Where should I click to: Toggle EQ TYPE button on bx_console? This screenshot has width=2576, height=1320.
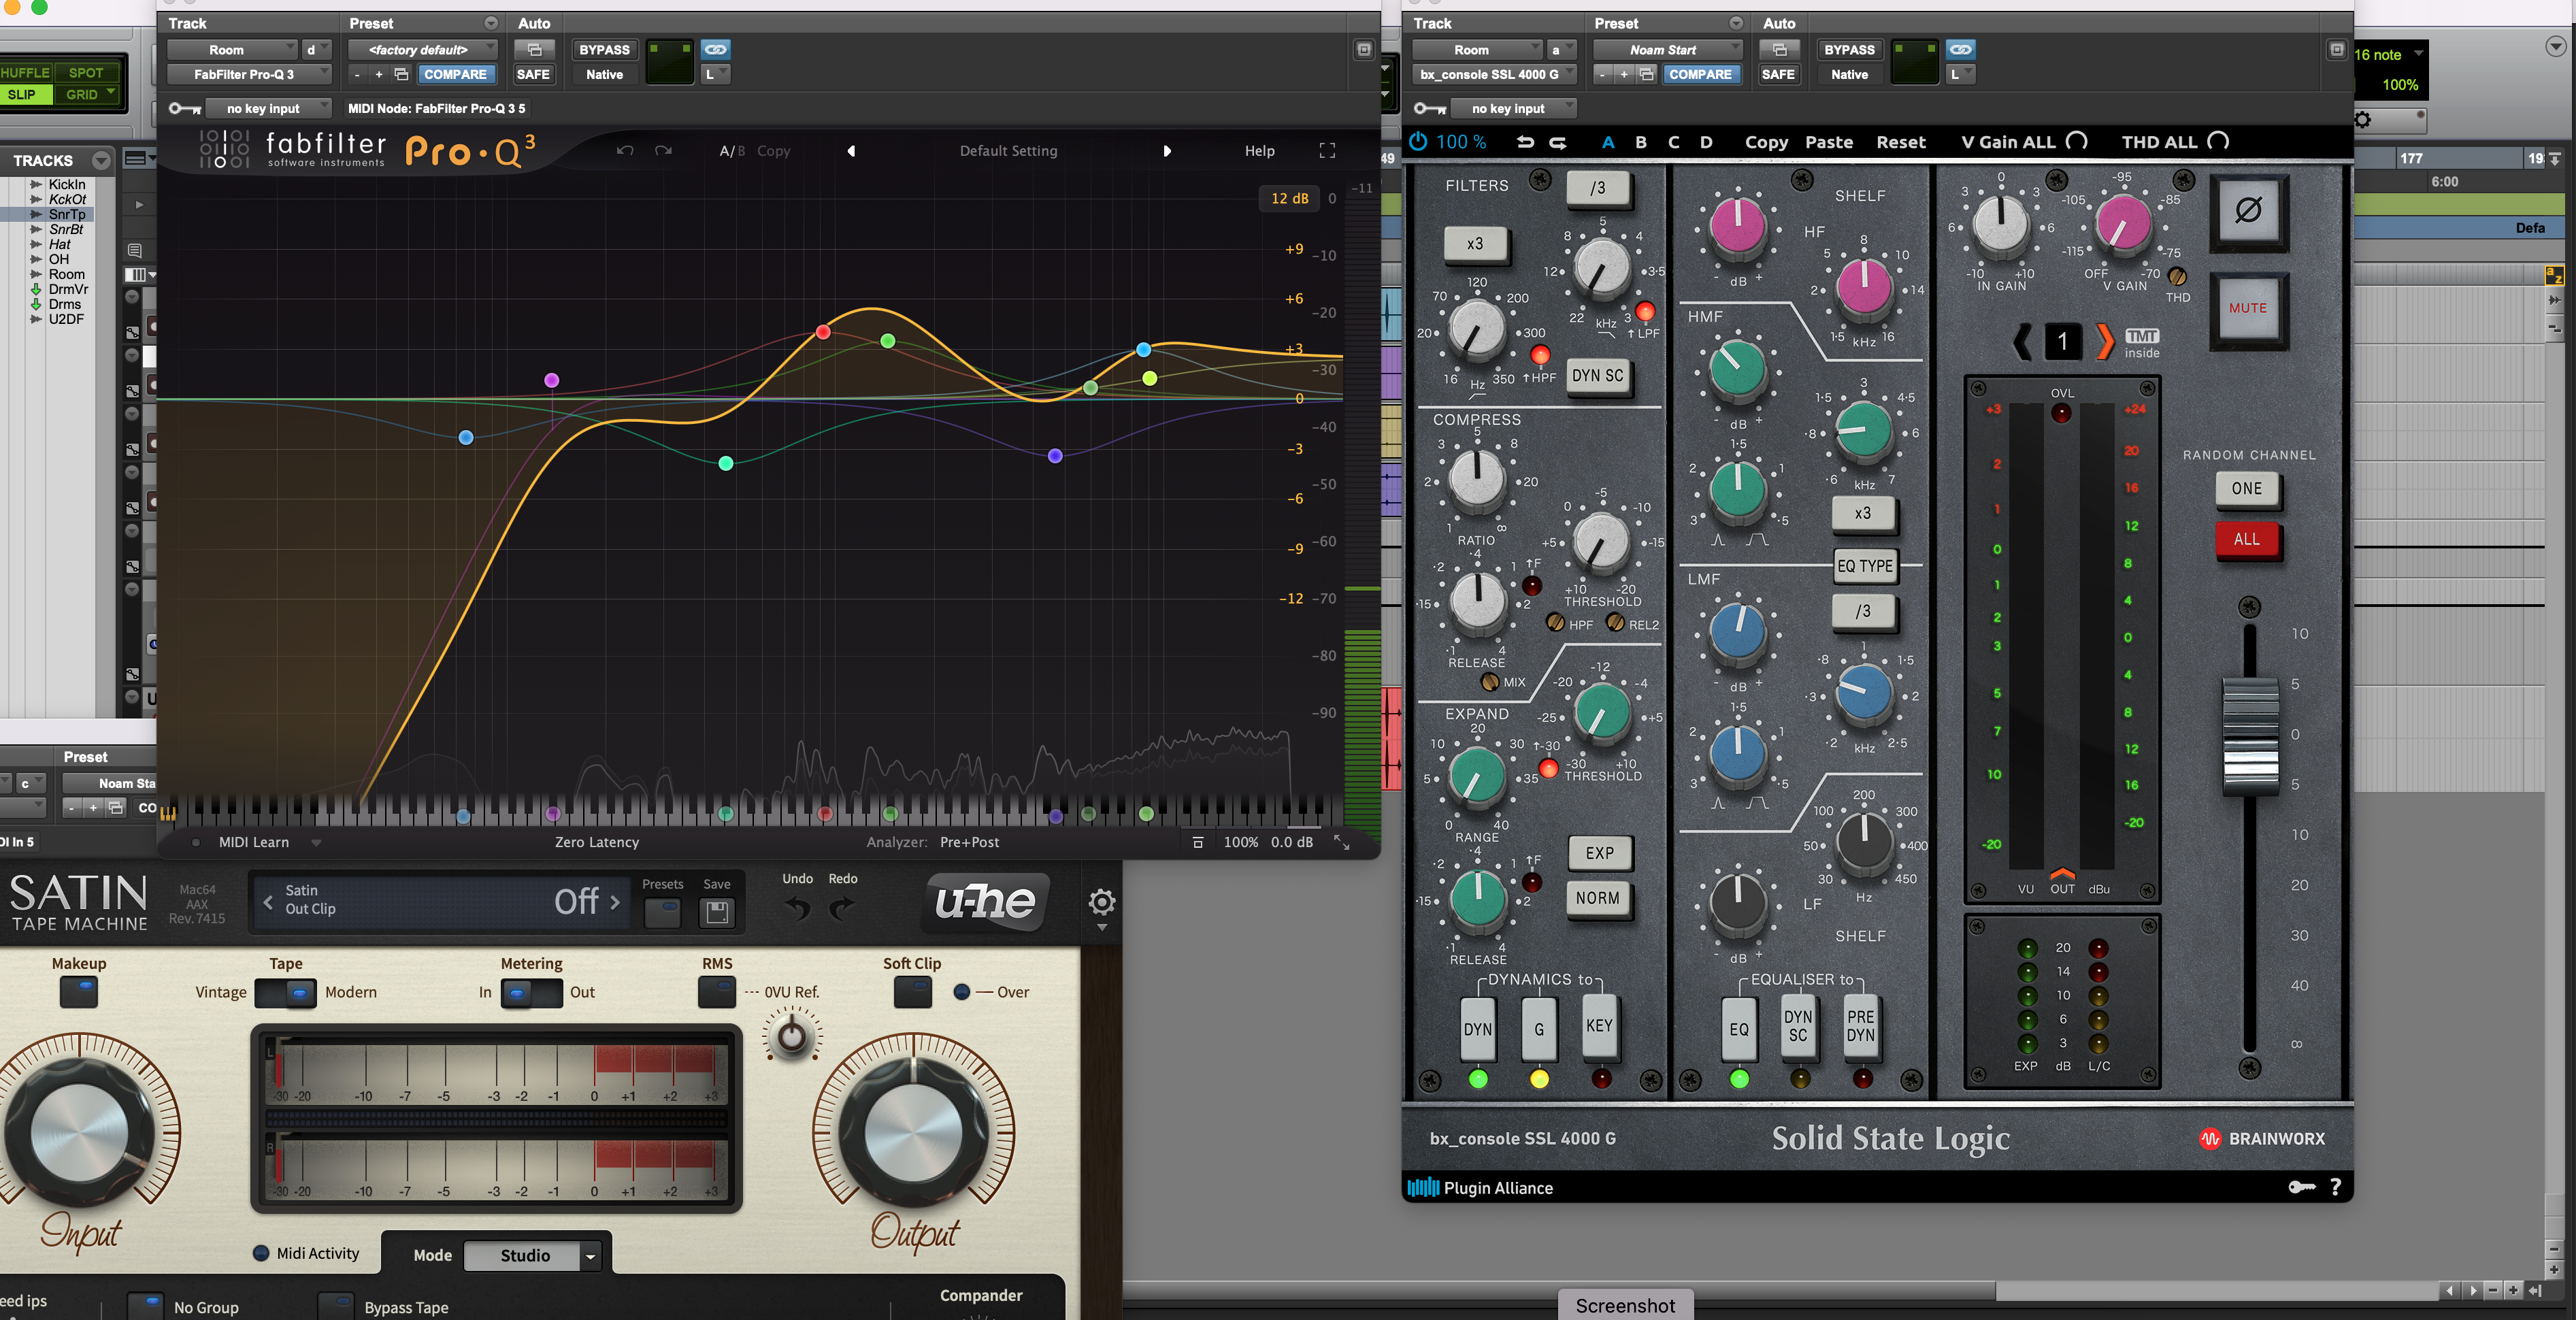tap(1864, 566)
